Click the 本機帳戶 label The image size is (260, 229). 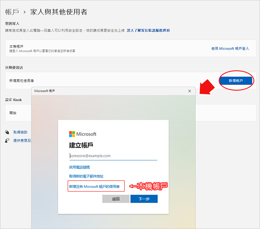click(16, 46)
